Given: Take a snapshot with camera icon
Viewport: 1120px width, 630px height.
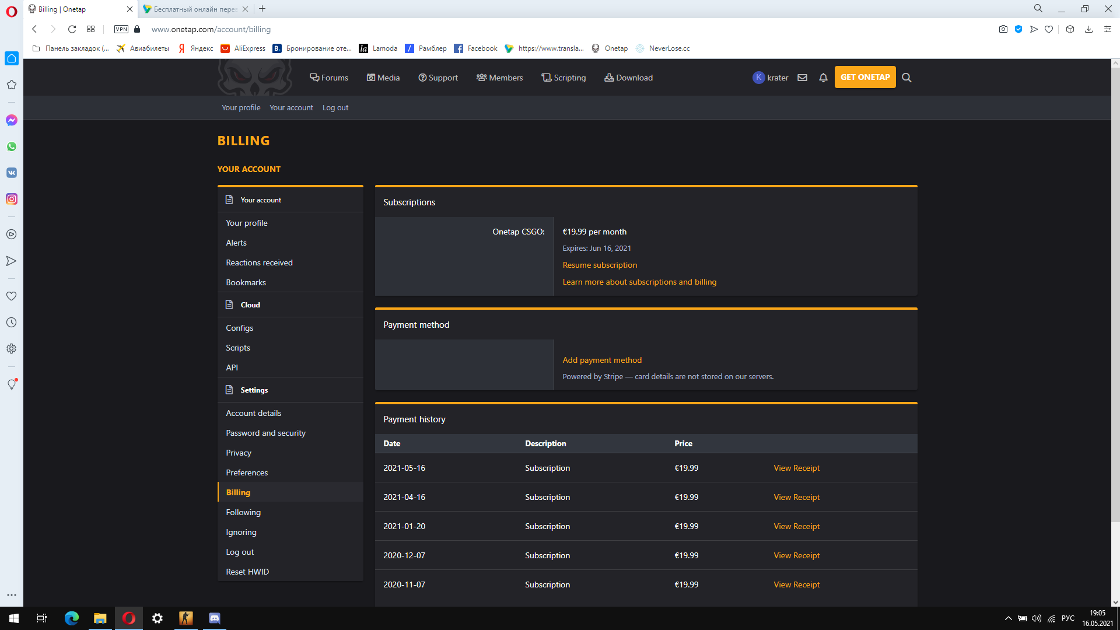Looking at the screenshot, I should pos(1003,29).
